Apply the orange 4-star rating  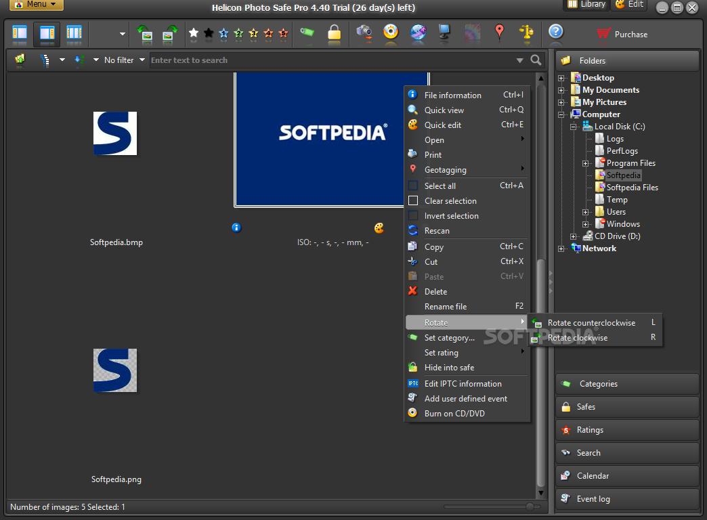pyautogui.click(x=268, y=33)
